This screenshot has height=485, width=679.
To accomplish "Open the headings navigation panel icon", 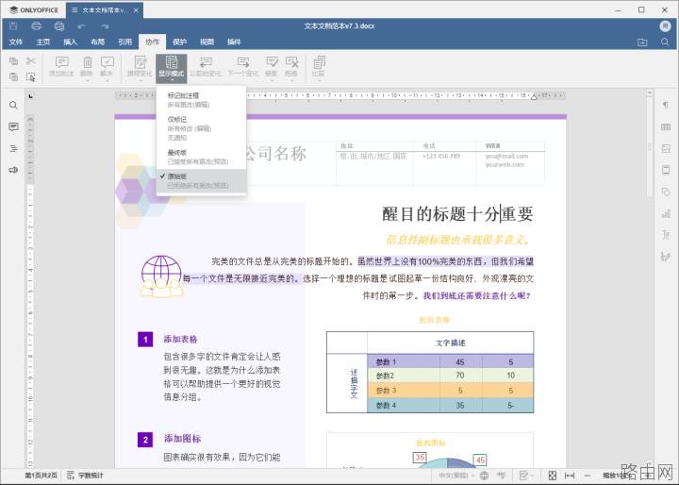I will (13, 149).
